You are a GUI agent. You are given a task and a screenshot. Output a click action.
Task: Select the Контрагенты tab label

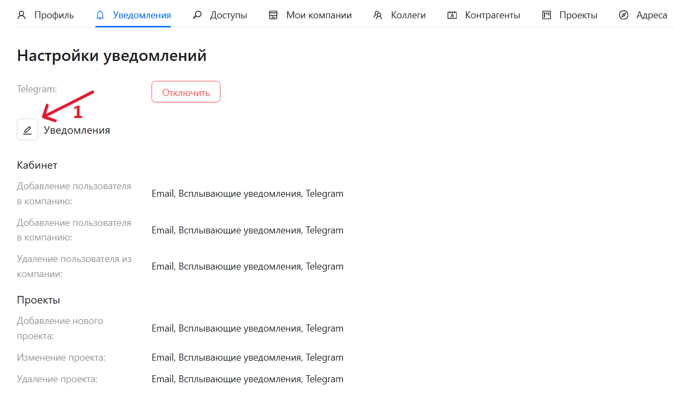(492, 15)
